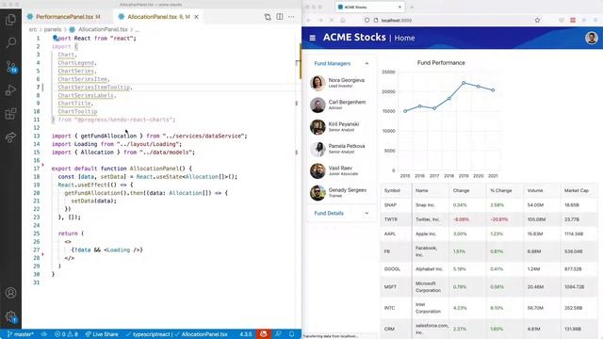Click the 2019 peak point on chart
The width and height of the screenshot is (603, 339).
(464, 83)
